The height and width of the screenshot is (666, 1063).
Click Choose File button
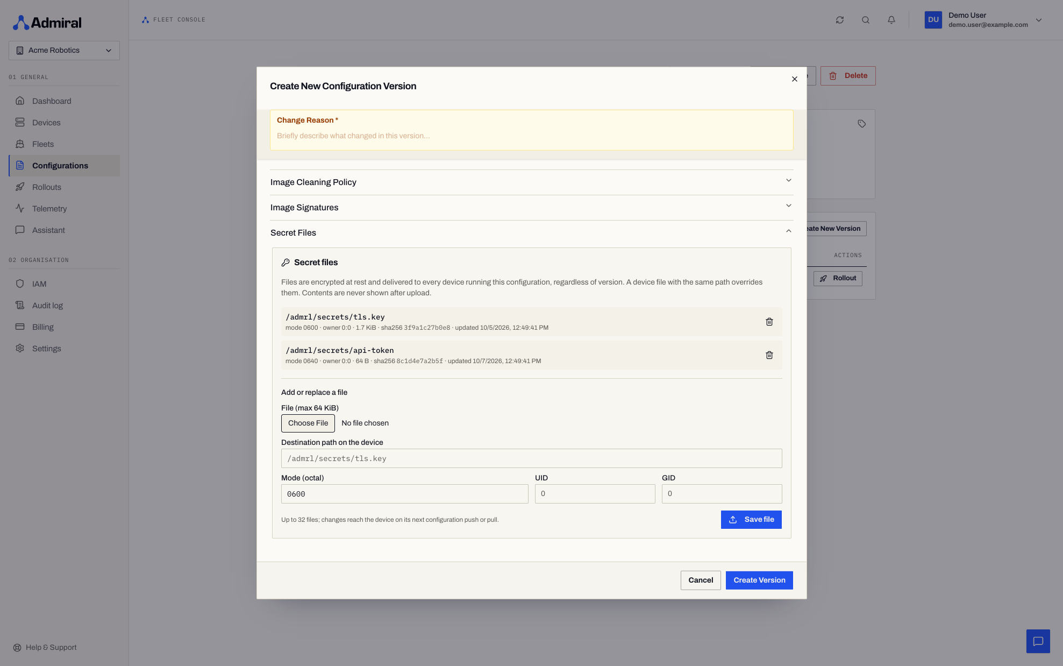coord(308,423)
